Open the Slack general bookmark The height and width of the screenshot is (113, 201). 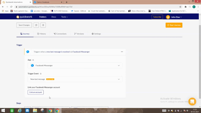coord(19,11)
